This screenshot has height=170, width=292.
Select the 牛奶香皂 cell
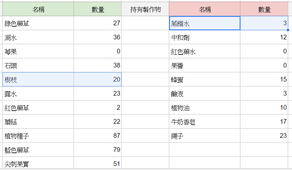205,122
